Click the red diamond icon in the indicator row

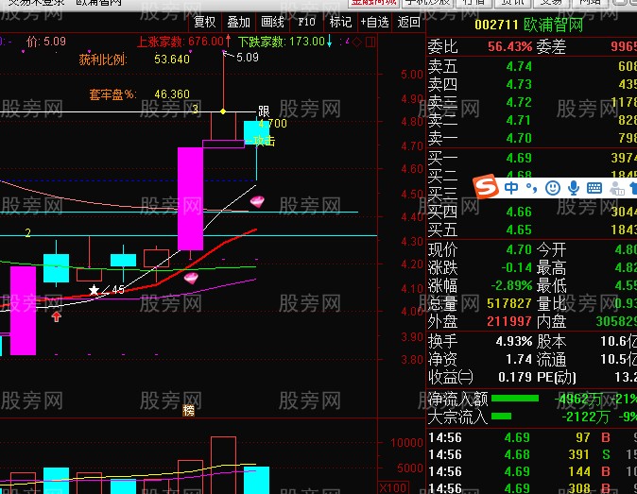(x=356, y=42)
